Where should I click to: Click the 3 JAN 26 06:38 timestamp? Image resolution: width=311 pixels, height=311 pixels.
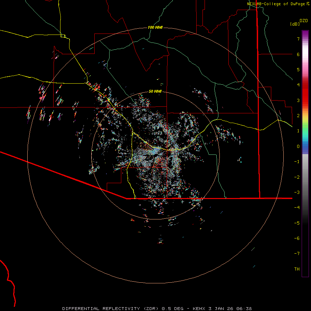point(230,309)
